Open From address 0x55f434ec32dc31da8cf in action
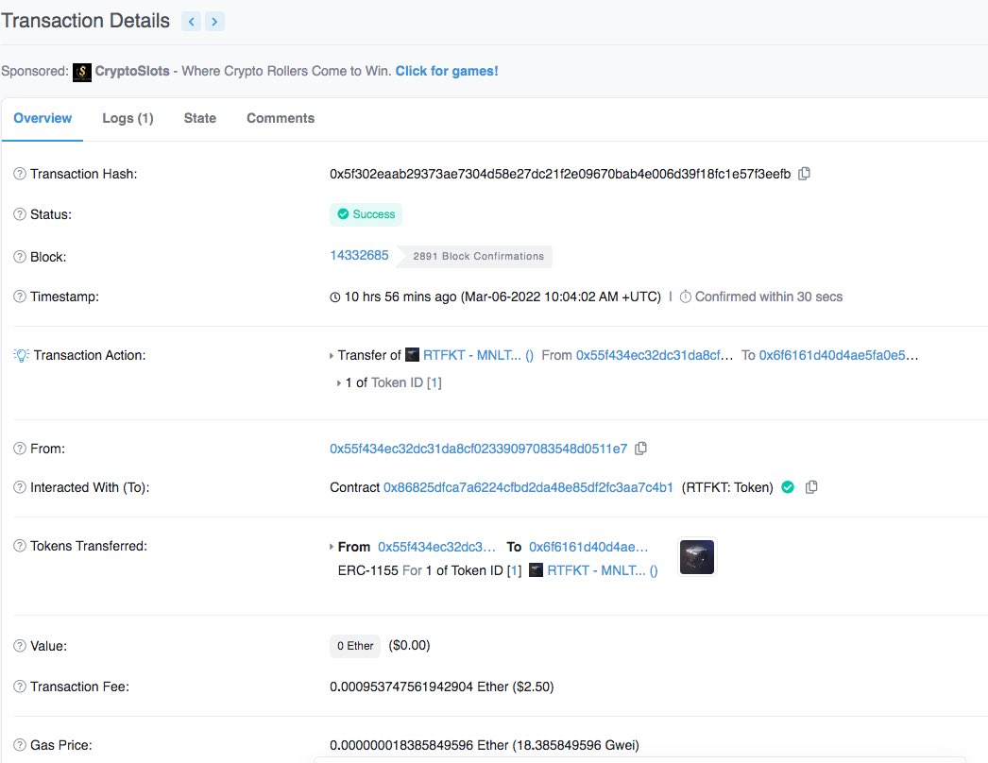This screenshot has height=763, width=988. coord(655,355)
